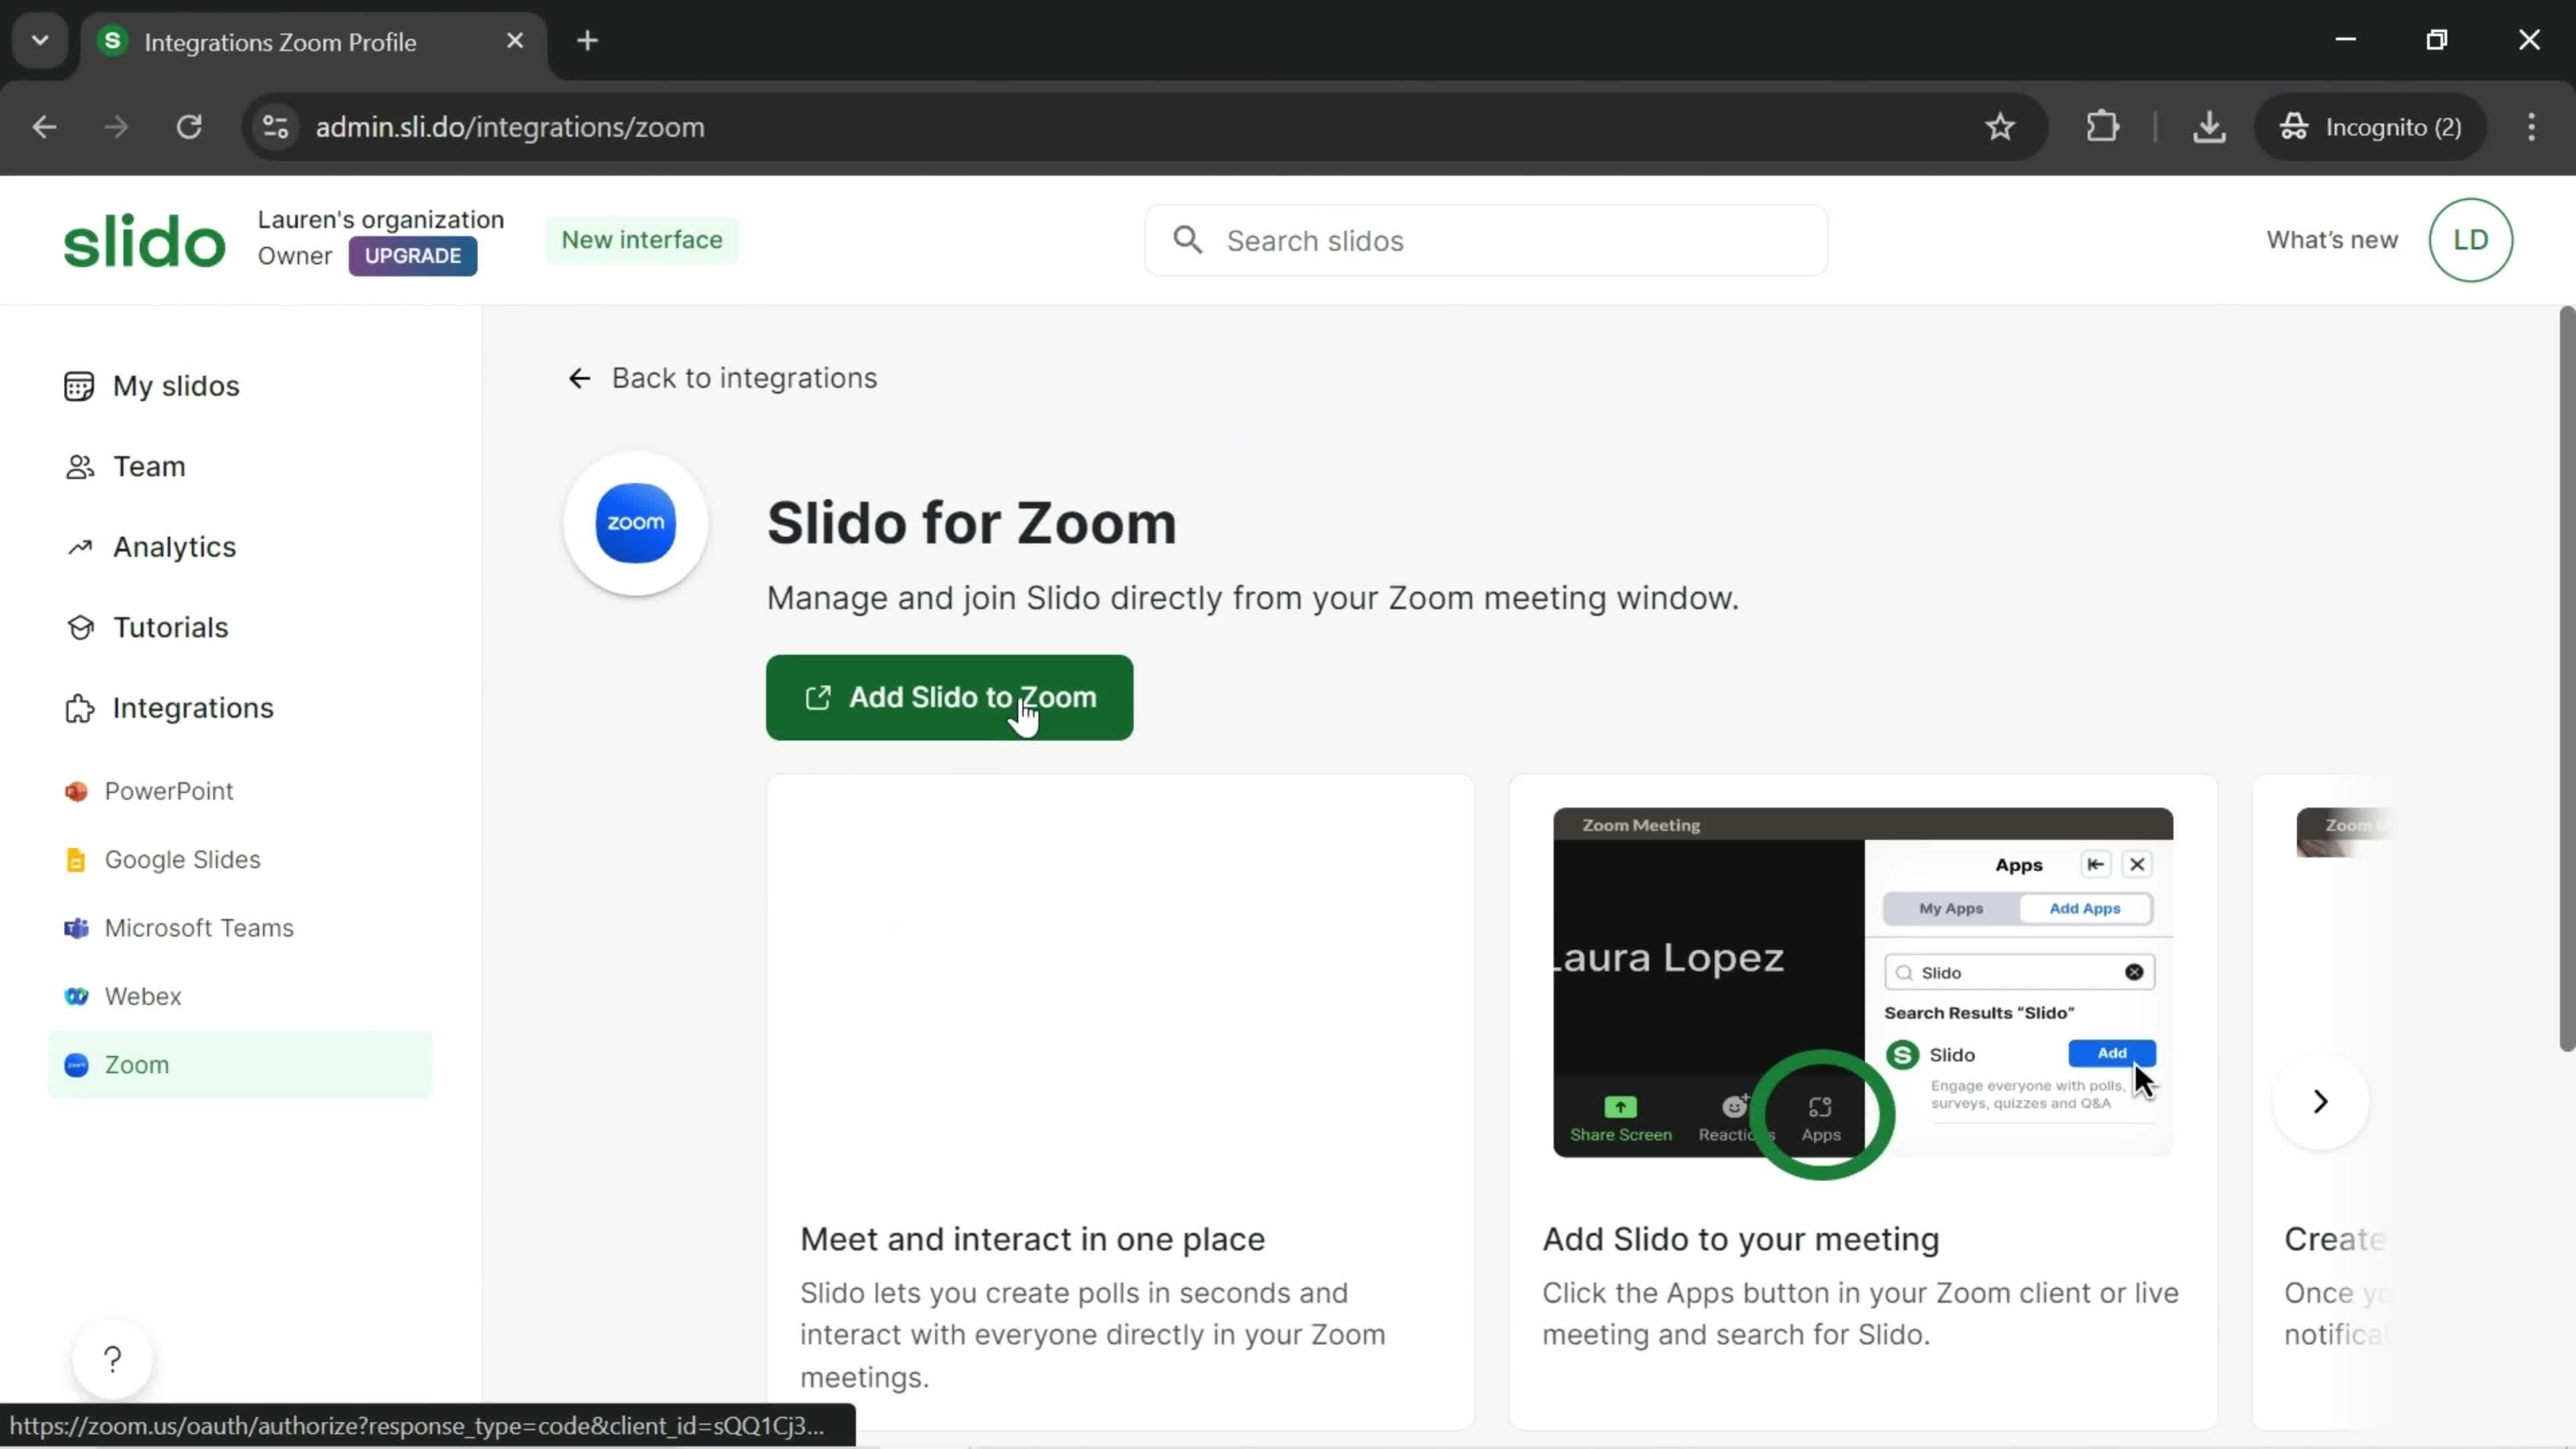
Task: View site information icon
Action: (x=275, y=127)
